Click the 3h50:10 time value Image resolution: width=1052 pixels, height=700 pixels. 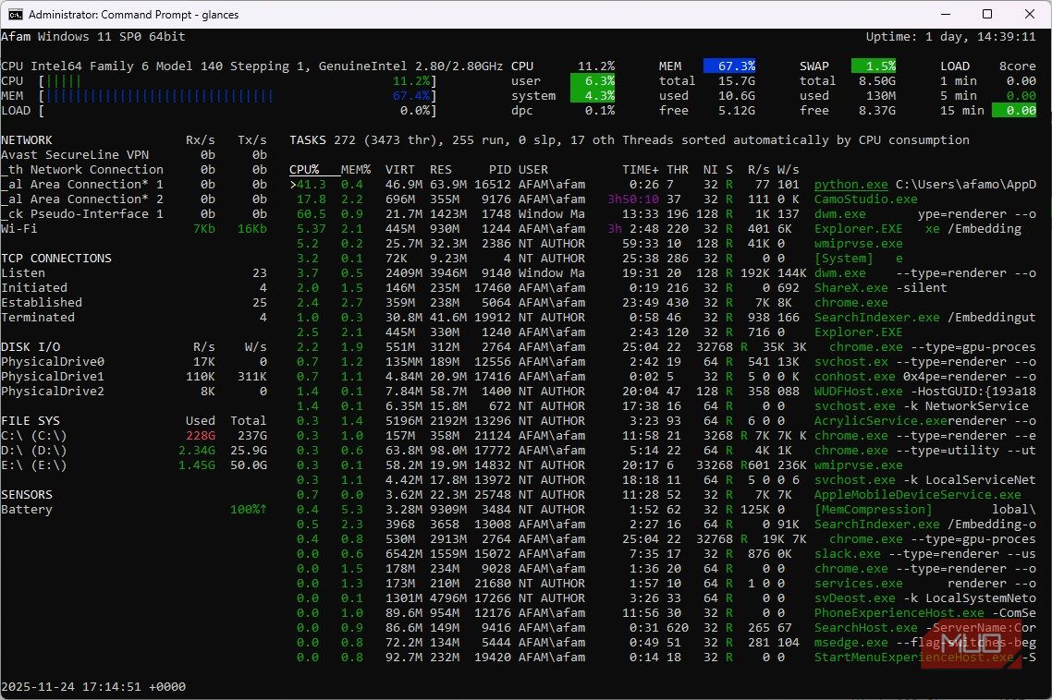[632, 199]
